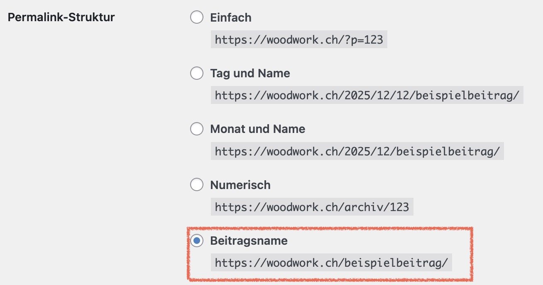Click the Einfach example URL code
The image size is (543, 285).
[299, 40]
